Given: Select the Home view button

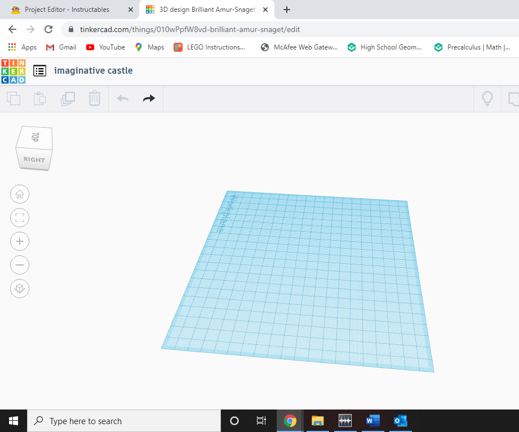Looking at the screenshot, I should 20,194.
